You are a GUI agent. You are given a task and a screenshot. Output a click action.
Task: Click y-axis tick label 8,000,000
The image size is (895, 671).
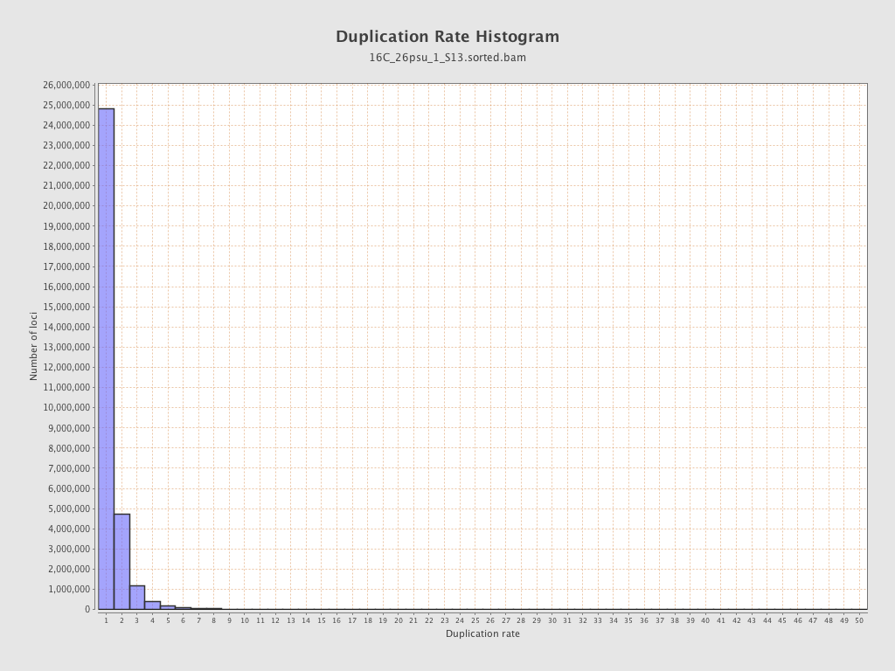pos(68,448)
